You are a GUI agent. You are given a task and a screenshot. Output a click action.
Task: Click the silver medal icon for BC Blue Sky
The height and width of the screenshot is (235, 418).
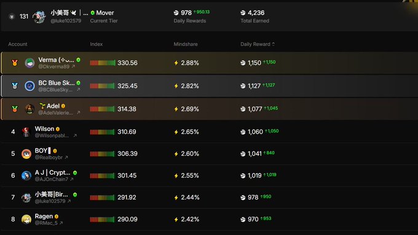pyautogui.click(x=15, y=86)
